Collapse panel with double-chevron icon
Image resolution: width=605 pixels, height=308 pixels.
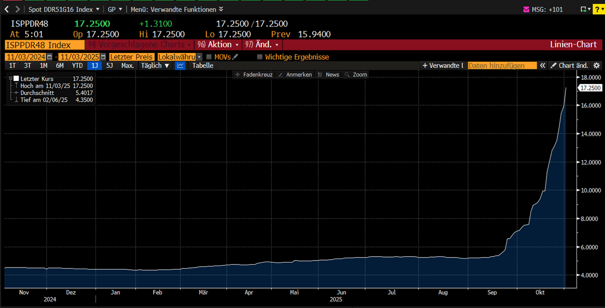542,66
